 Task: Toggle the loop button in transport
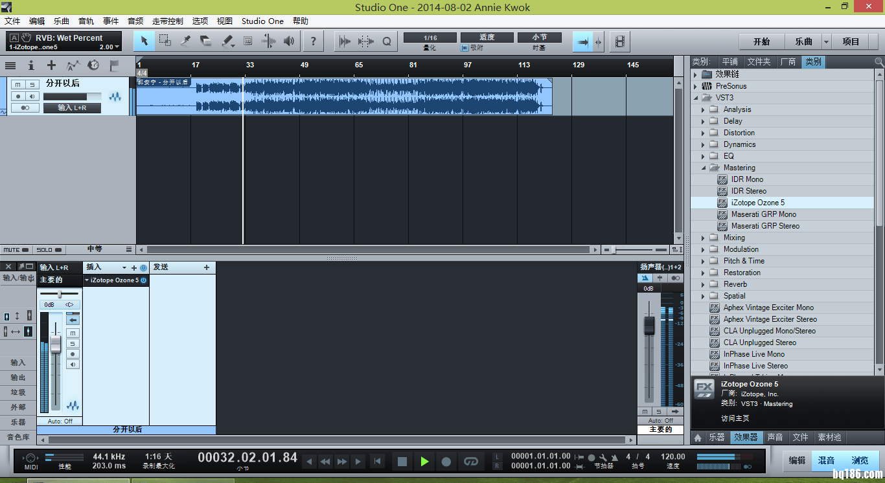point(472,462)
